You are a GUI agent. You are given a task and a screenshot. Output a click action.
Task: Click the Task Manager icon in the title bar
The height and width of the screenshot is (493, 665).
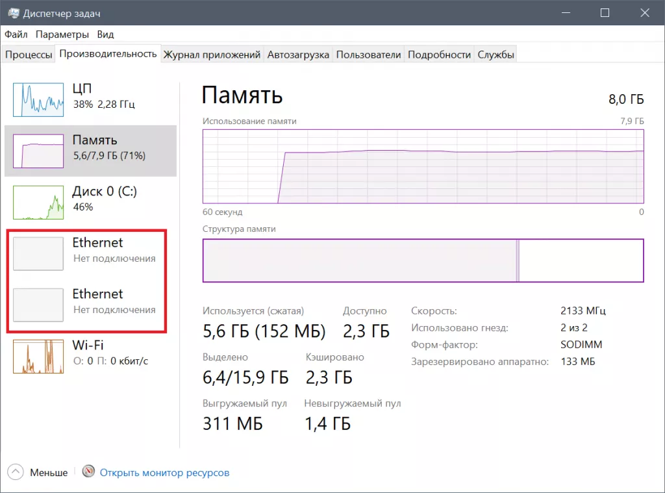[15, 12]
